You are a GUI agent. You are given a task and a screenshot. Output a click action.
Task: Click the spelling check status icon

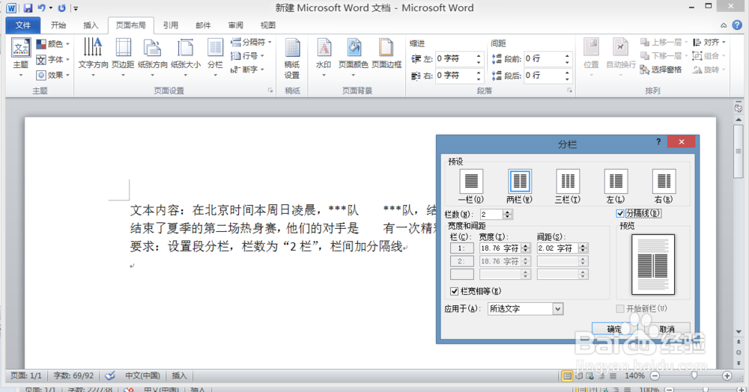[x=110, y=376]
